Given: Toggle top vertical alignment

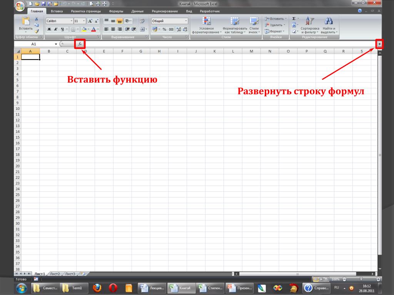Looking at the screenshot, I should pyautogui.click(x=106, y=21).
